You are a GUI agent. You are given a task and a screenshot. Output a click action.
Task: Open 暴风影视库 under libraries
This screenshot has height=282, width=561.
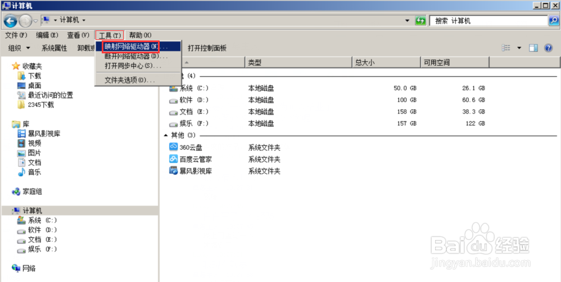44,134
